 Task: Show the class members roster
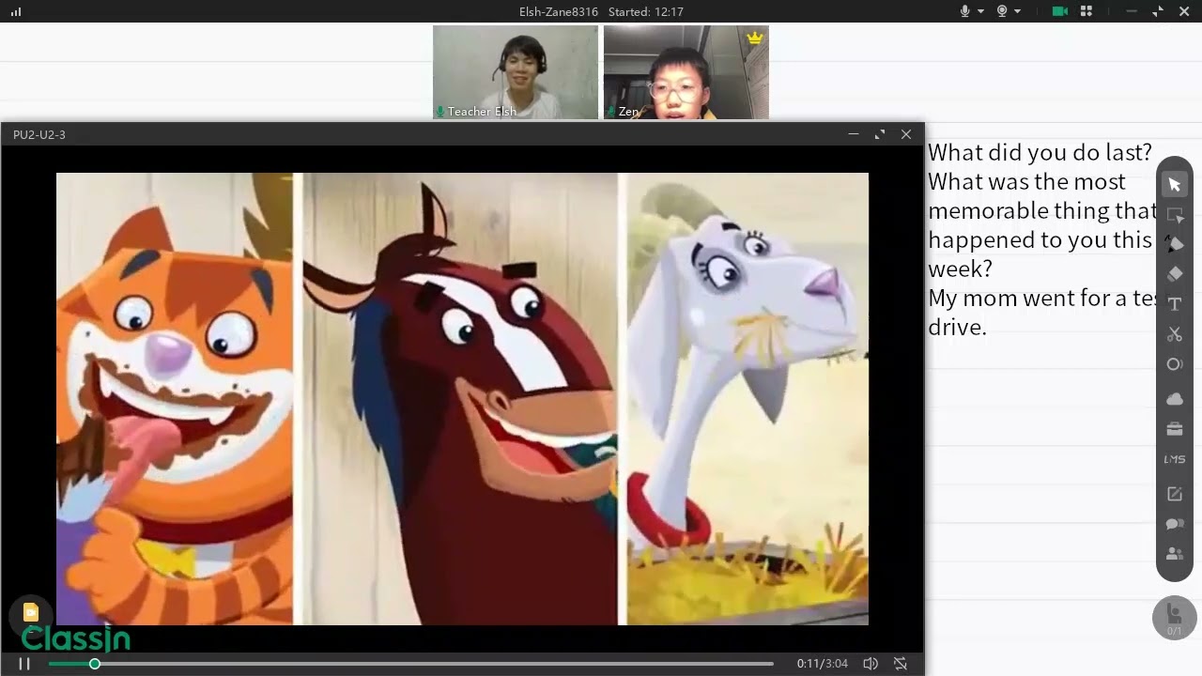1175,554
